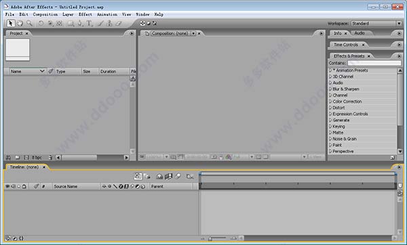
Task: Select the Clone Stamp tool
Action: tap(109, 23)
